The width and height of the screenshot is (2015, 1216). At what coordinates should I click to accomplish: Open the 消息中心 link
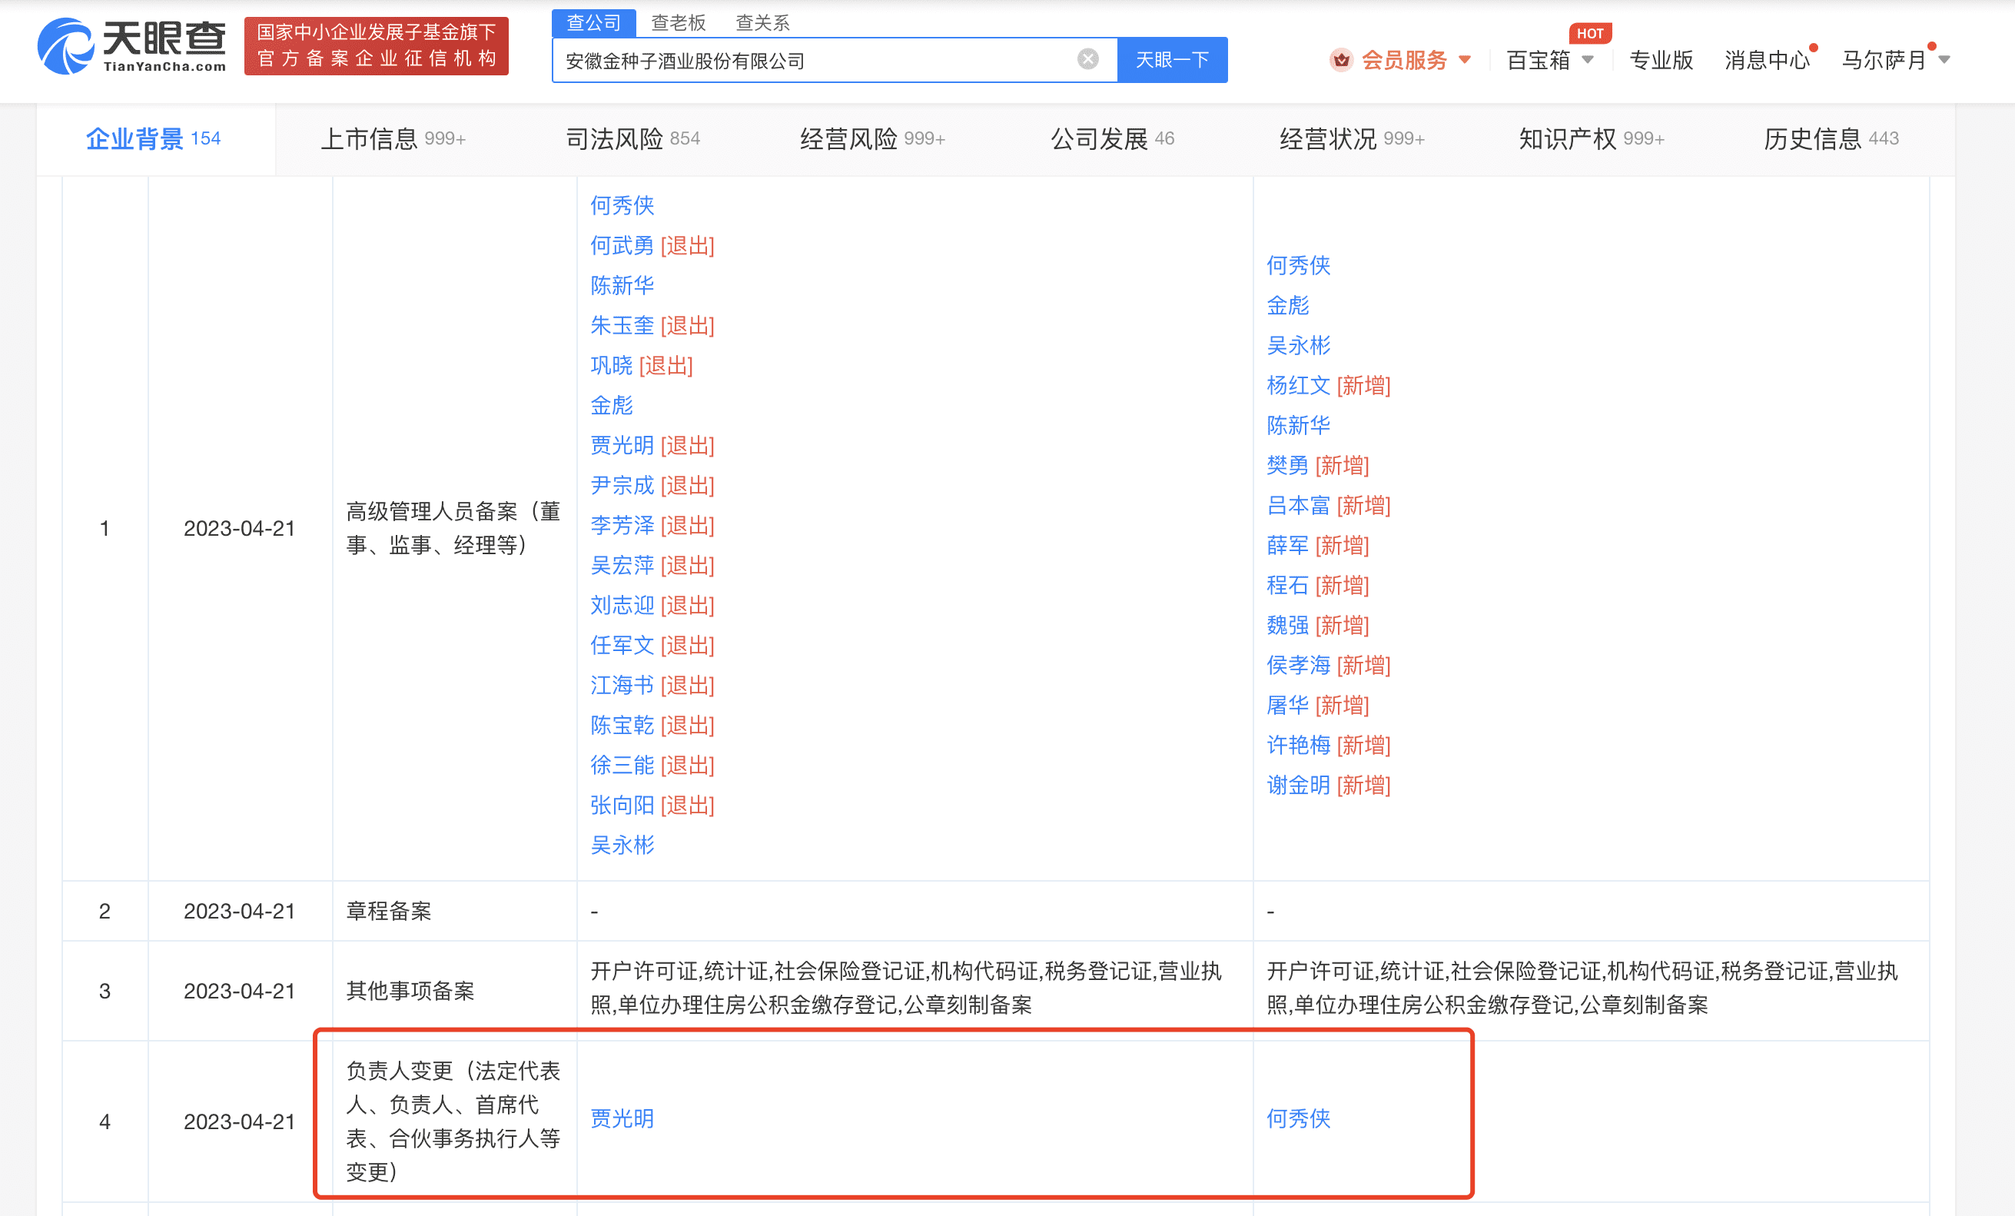tap(1768, 60)
